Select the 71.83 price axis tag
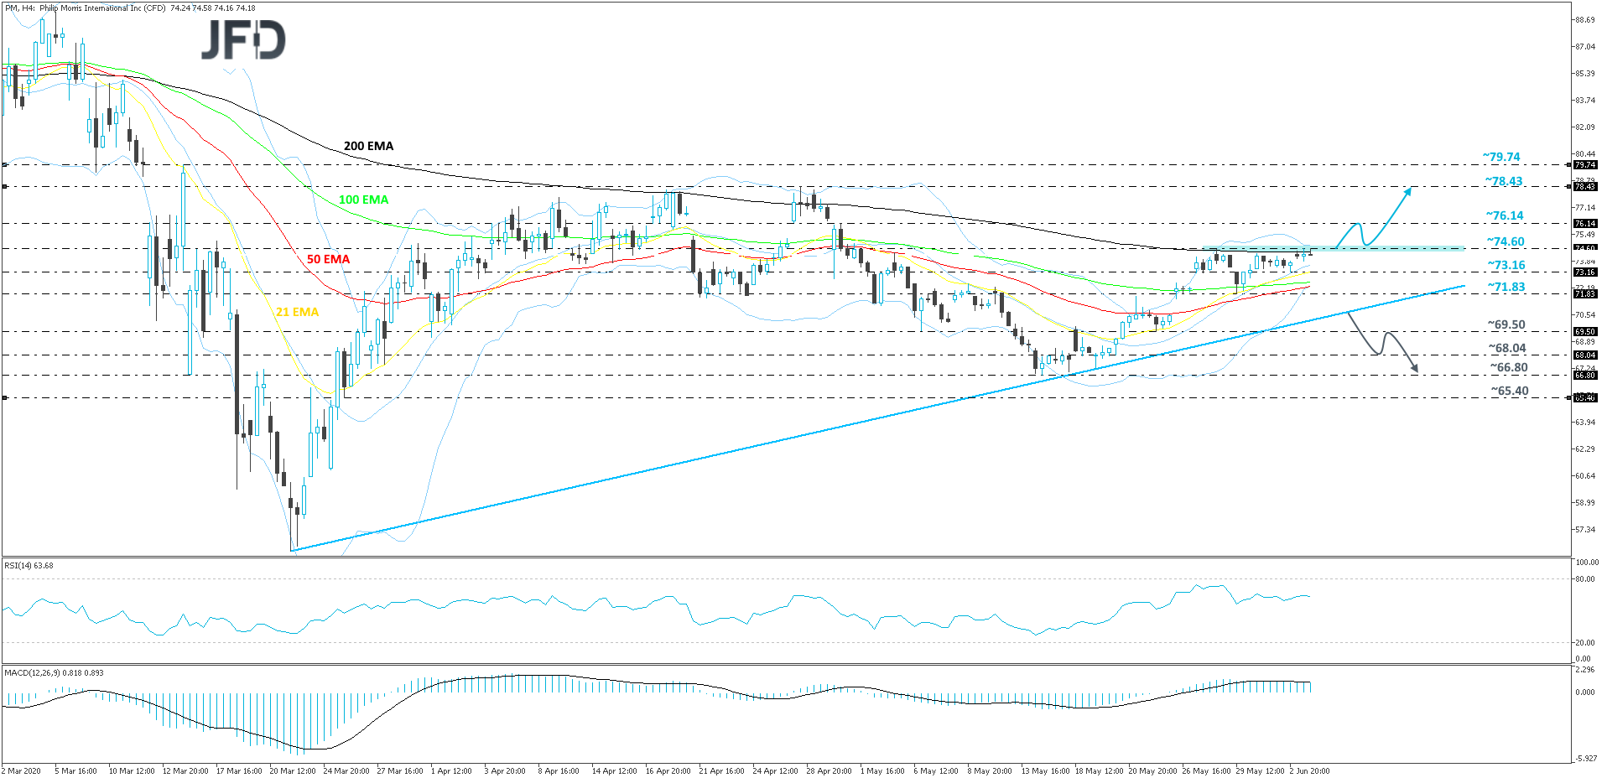 pos(1584,294)
